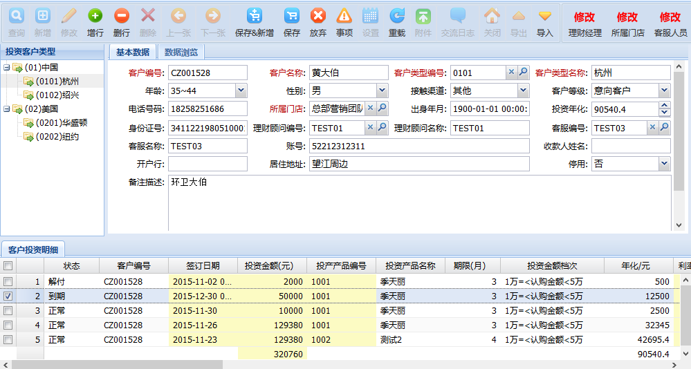Viewport: 691px width, 369px height.
Task: Expand the 客户等级 dropdown (意向客户)
Action: coord(664,91)
